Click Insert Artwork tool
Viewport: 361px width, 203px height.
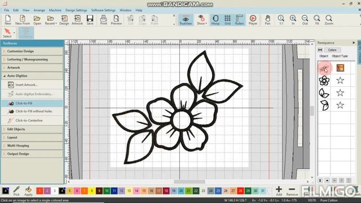(x=32, y=85)
